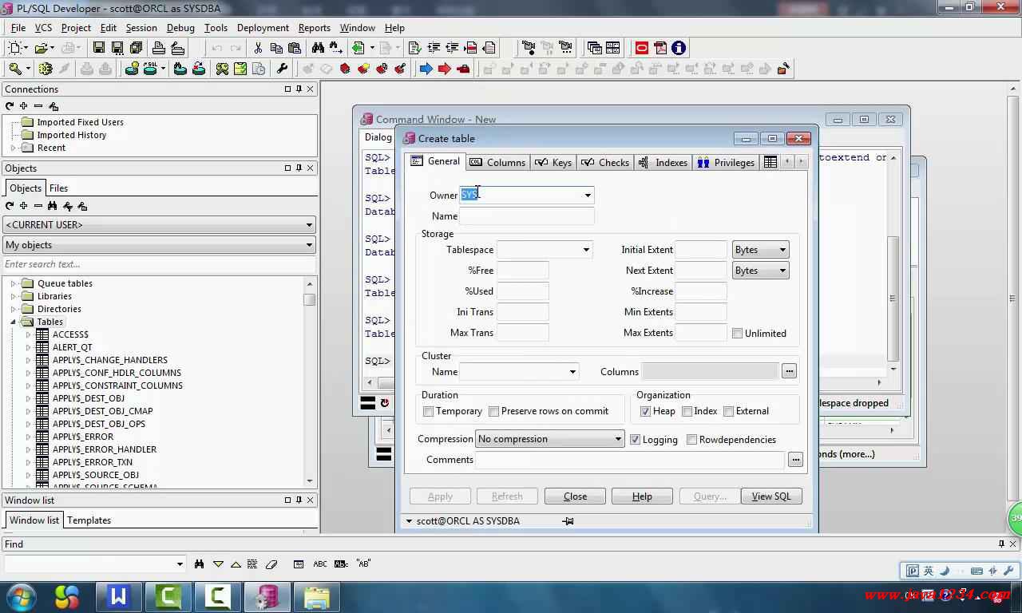Open the Session menu
The height and width of the screenshot is (613, 1022).
pyautogui.click(x=141, y=28)
